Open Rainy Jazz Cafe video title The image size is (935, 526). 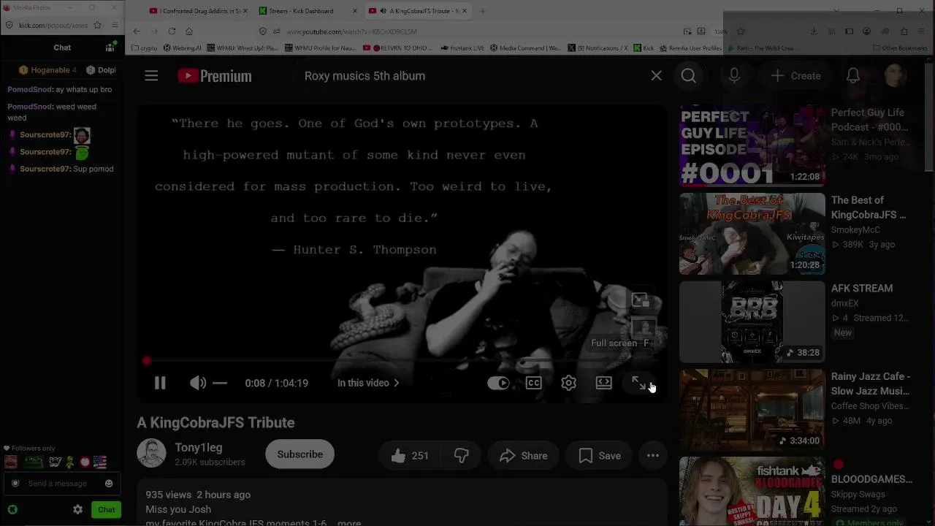(x=871, y=384)
